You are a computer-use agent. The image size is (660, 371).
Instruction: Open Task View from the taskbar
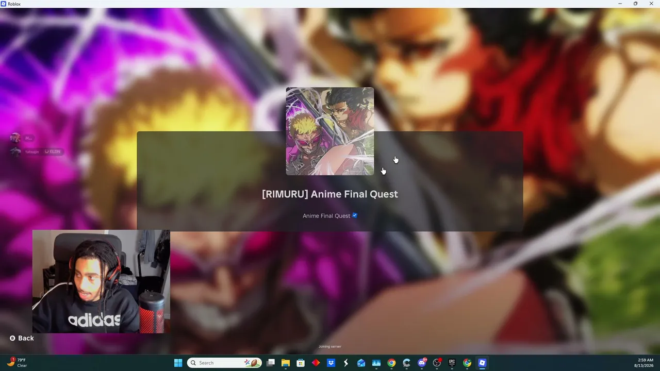click(271, 363)
